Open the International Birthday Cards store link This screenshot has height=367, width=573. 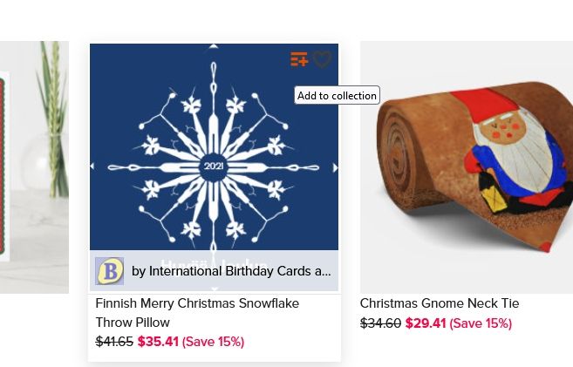tap(231, 271)
